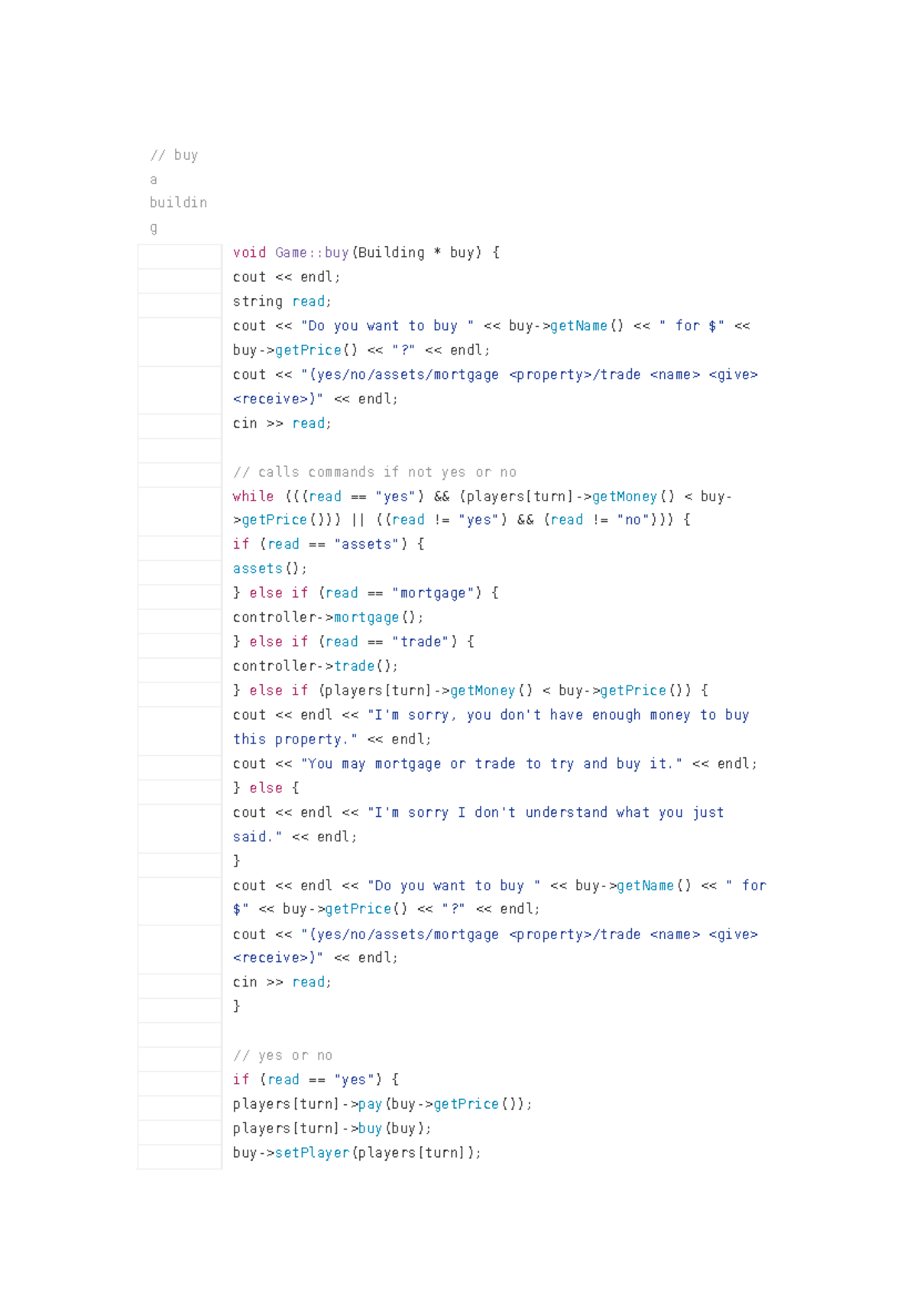The width and height of the screenshot is (917, 1296).
Task: Click the 'if (read == "assets") {' line
Action: click(x=329, y=544)
